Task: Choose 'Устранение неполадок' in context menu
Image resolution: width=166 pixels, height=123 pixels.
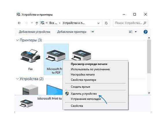Action: pyautogui.click(x=86, y=99)
